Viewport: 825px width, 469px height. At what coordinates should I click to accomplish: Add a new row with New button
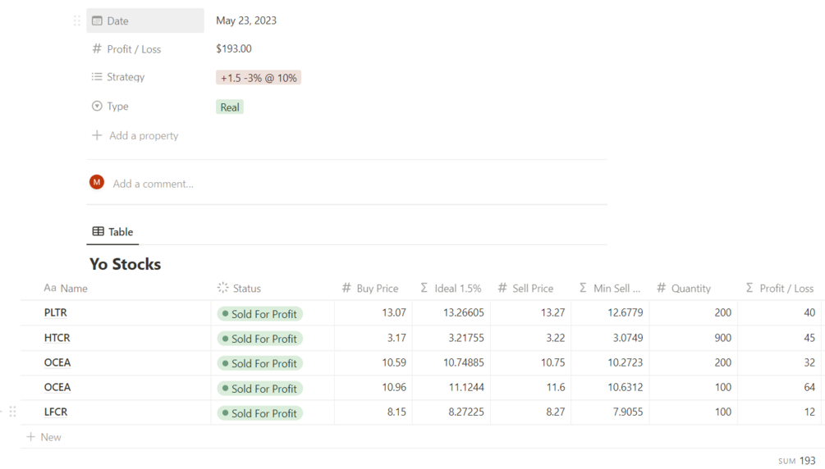(44, 437)
